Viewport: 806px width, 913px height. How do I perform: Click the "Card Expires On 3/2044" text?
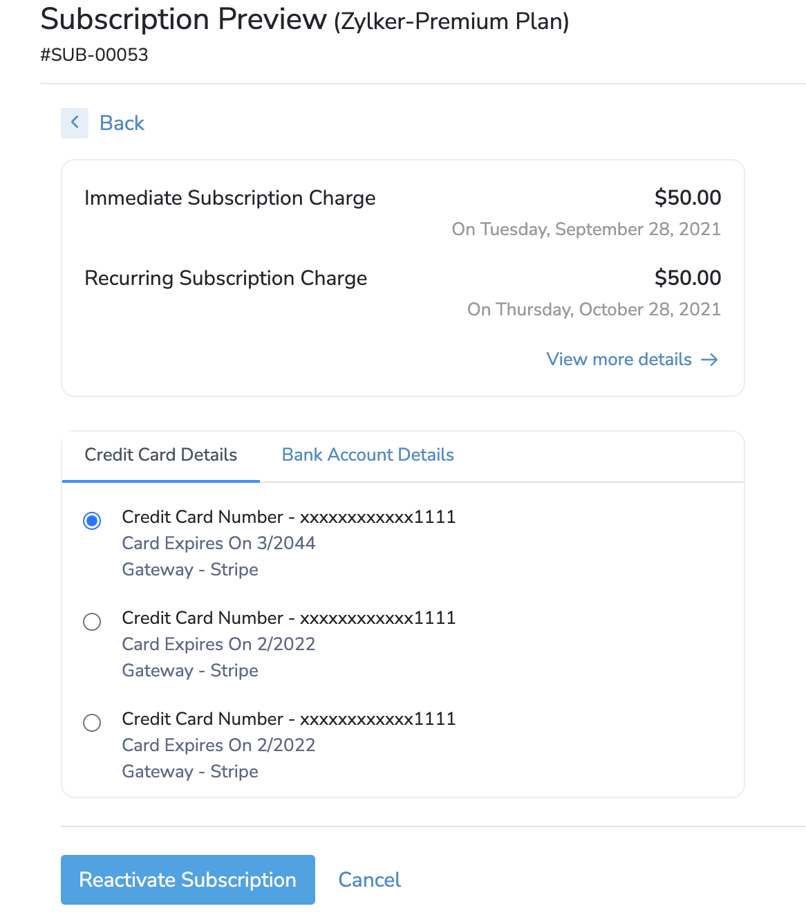pos(218,544)
